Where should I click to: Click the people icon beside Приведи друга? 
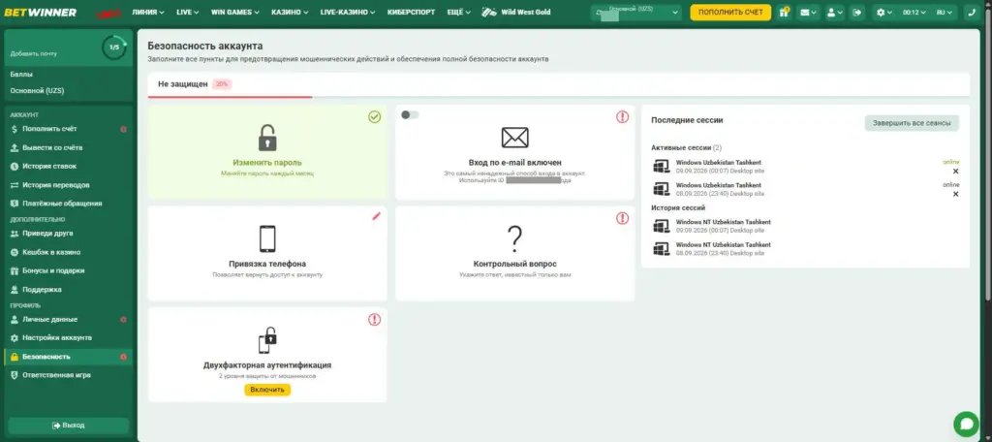point(15,233)
